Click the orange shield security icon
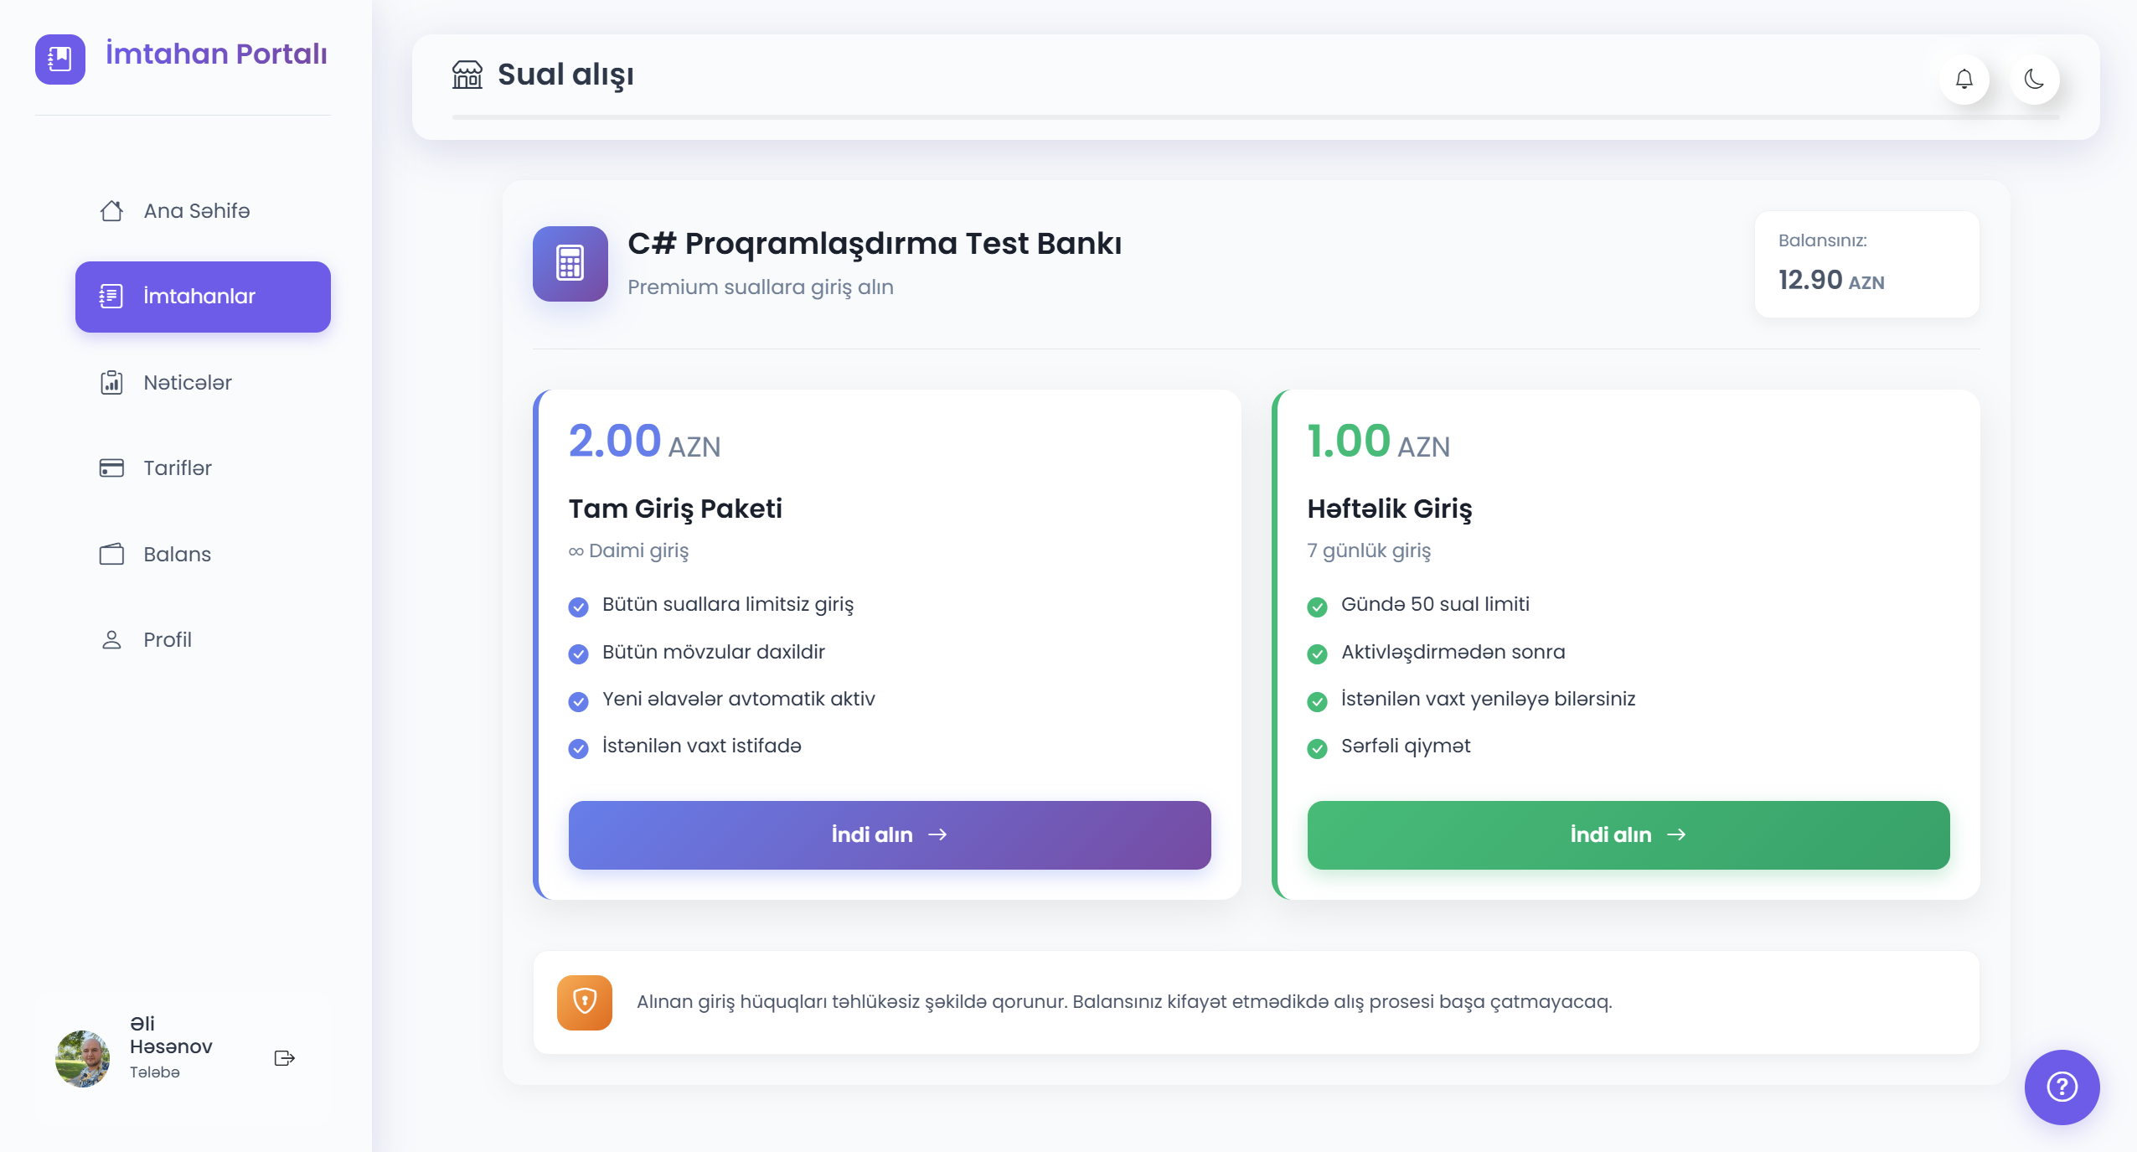 click(585, 1002)
